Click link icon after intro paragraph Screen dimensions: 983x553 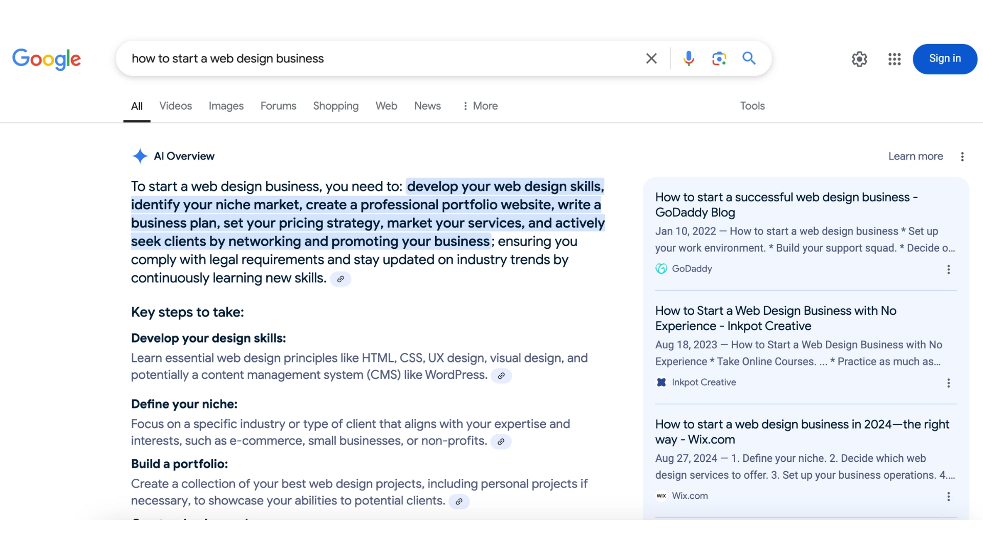(x=340, y=279)
